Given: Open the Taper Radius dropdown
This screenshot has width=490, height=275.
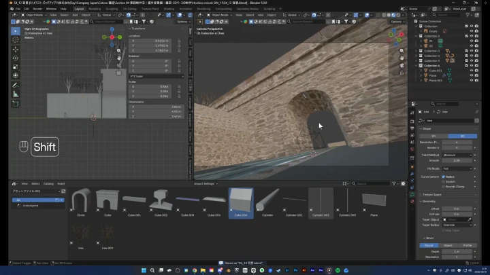Looking at the screenshot, I should [457, 225].
